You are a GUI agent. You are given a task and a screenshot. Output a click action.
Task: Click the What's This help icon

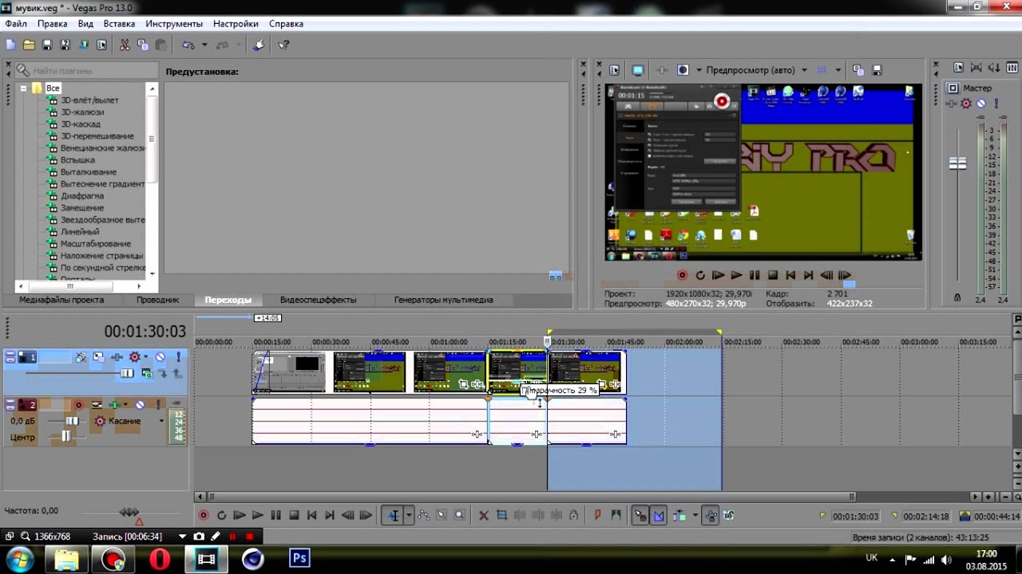coord(283,45)
